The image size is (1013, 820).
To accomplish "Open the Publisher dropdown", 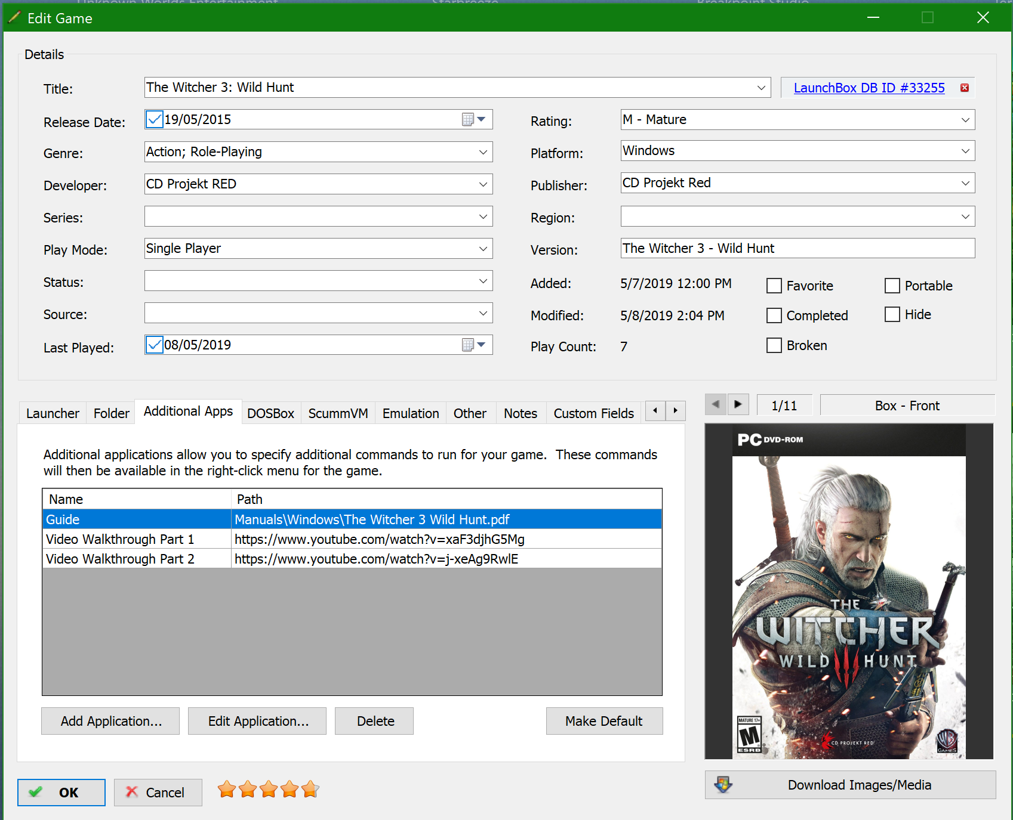I will [x=965, y=183].
